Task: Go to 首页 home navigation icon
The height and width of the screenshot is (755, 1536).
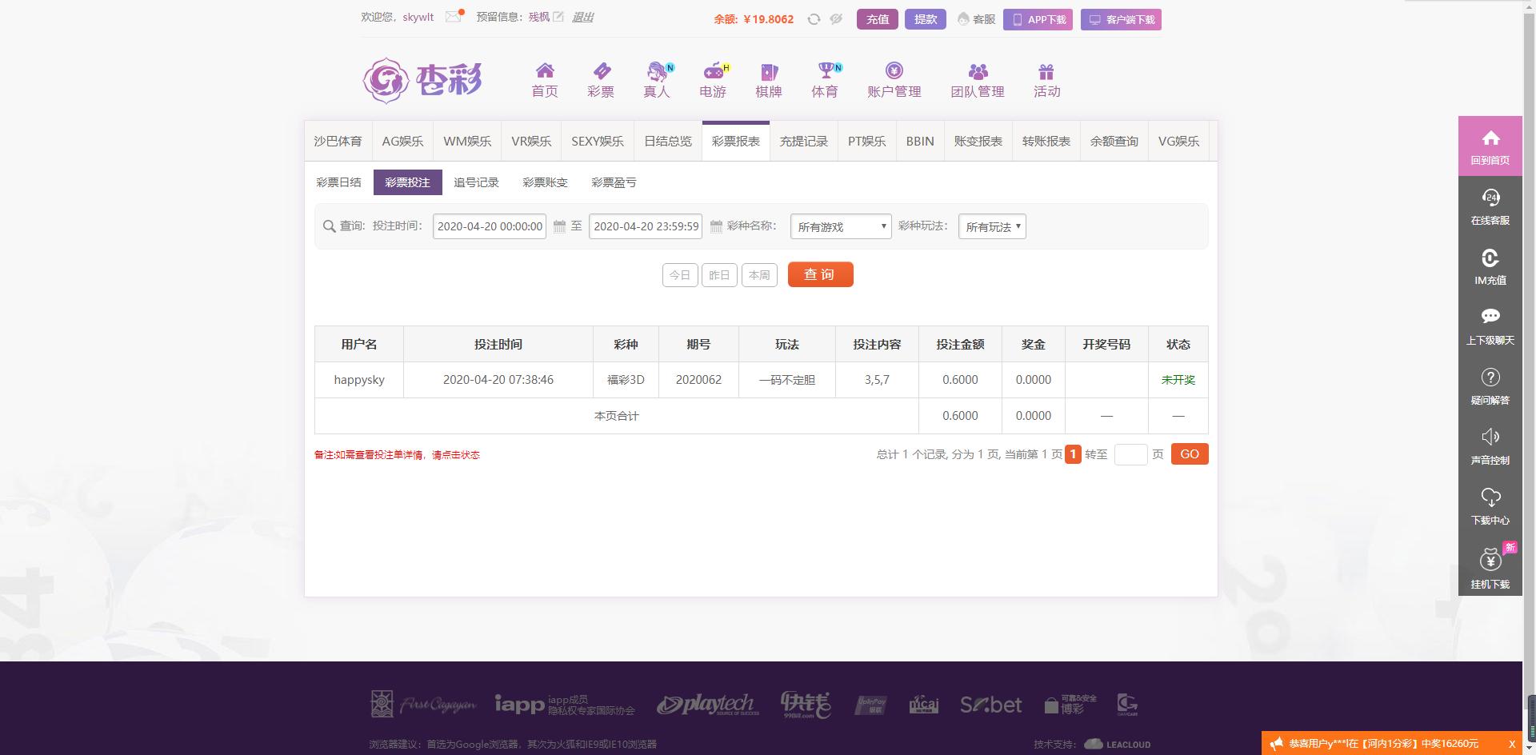Action: [545, 80]
